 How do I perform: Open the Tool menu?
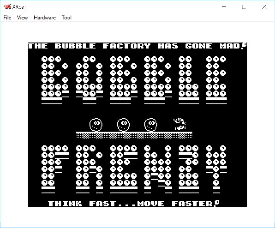(x=67, y=17)
